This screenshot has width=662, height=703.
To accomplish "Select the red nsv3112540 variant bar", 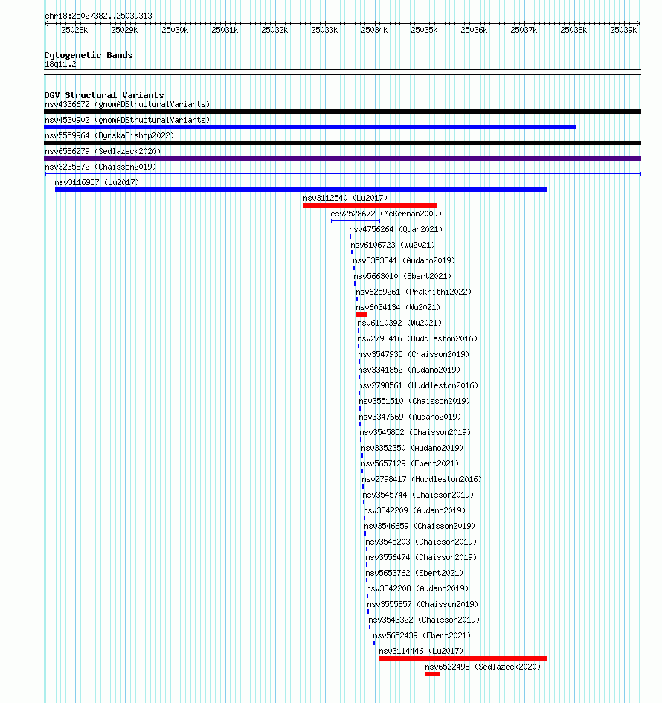I will [x=370, y=205].
